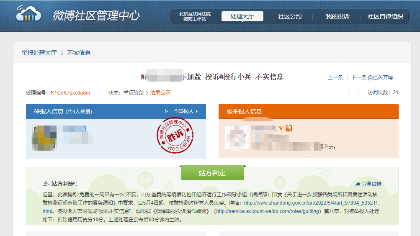The image size is (420, 236).
Task: Click case number K1CeK7gxc8a8m
Action: point(70,93)
